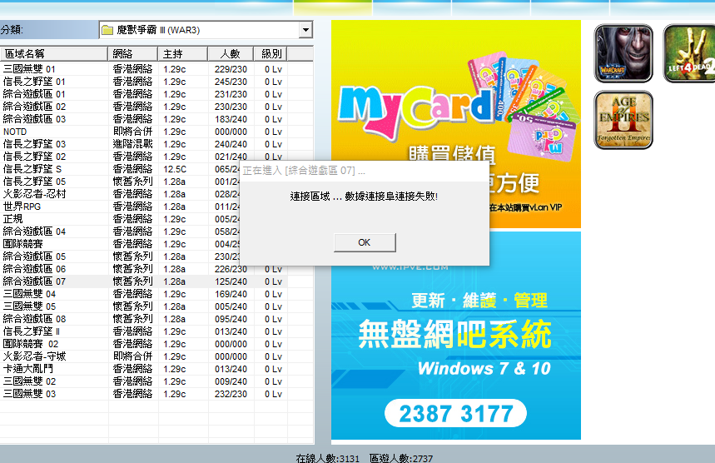Choose the 世界RPG room entry
This screenshot has height=463, width=715.
pyautogui.click(x=22, y=207)
